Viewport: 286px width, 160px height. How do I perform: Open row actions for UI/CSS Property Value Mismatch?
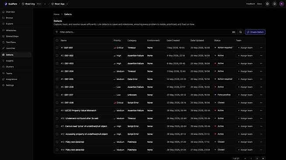tap(261, 110)
